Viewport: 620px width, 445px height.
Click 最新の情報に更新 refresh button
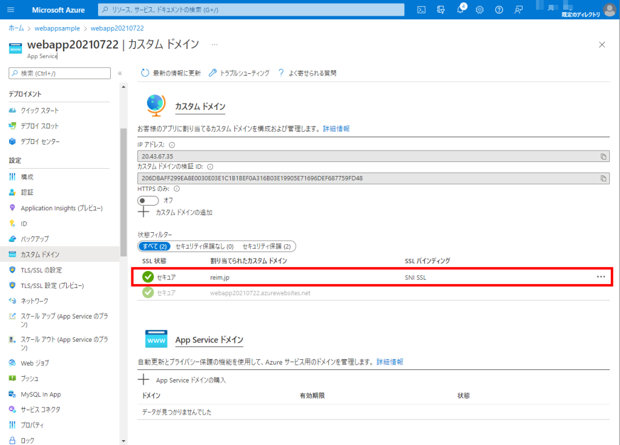pos(171,73)
